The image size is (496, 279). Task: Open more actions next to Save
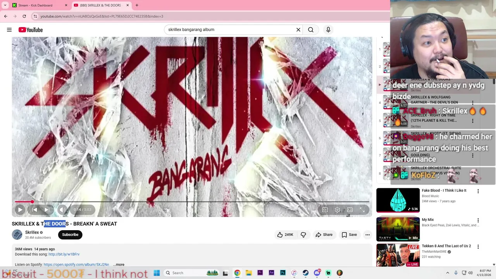pyautogui.click(x=367, y=234)
